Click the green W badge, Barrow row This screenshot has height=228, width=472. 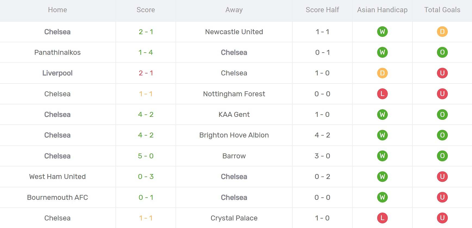point(382,156)
